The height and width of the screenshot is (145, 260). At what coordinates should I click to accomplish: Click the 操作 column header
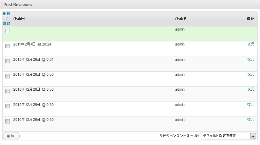[250, 18]
